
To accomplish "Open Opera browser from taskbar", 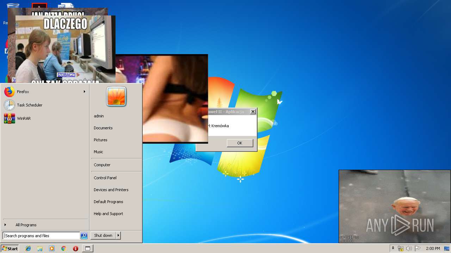I will 75,248.
